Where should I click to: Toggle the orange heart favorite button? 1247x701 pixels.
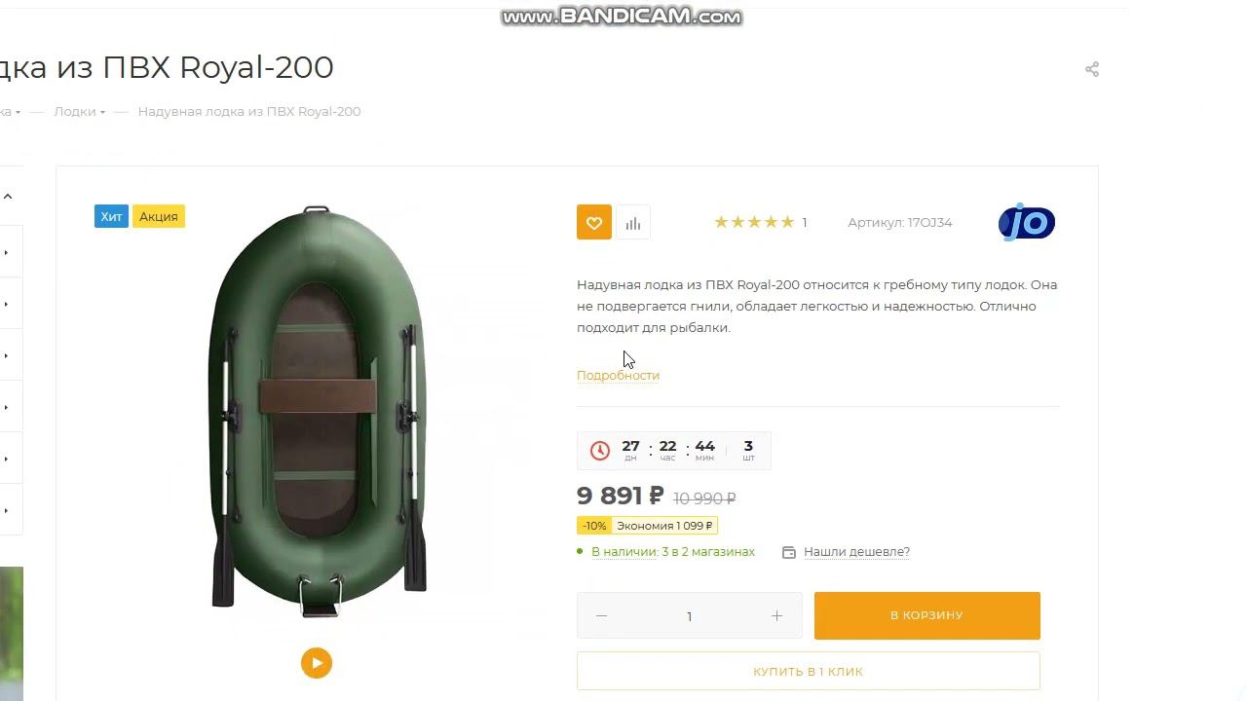click(594, 223)
